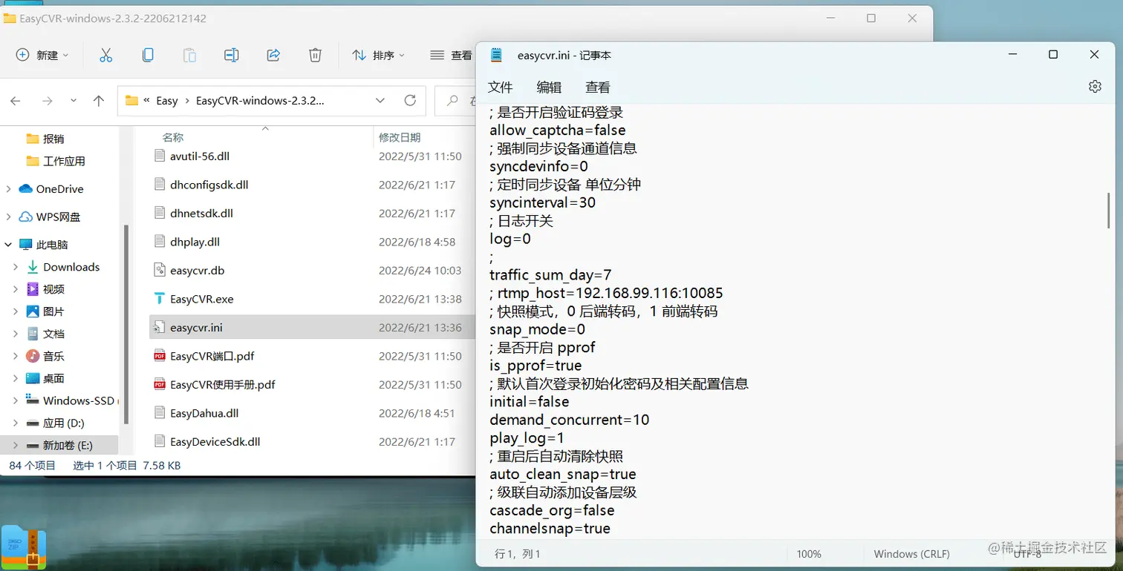Open 视频 in the navigation pane

click(x=53, y=289)
